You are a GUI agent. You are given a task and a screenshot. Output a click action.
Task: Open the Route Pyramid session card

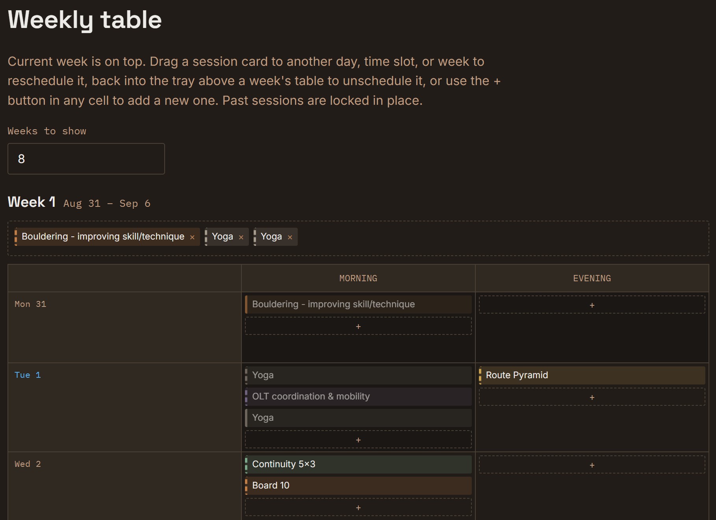pos(592,375)
